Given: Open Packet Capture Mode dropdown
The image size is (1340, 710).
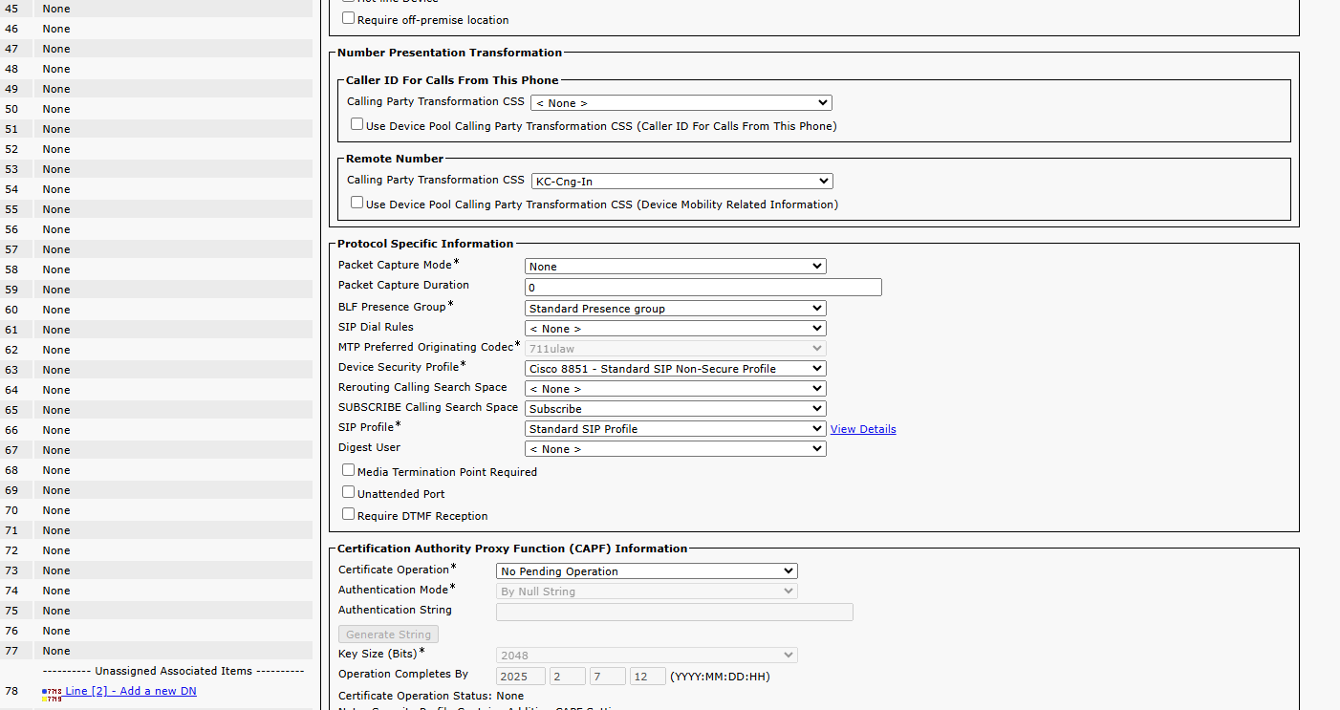Looking at the screenshot, I should point(676,267).
